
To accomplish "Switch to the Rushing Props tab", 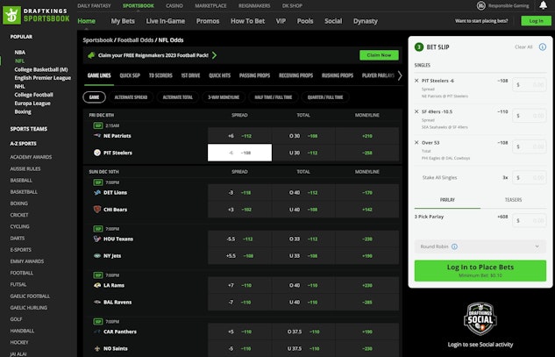I will click(338, 75).
